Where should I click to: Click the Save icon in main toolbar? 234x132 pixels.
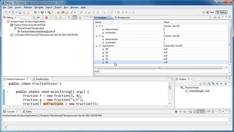20,12
